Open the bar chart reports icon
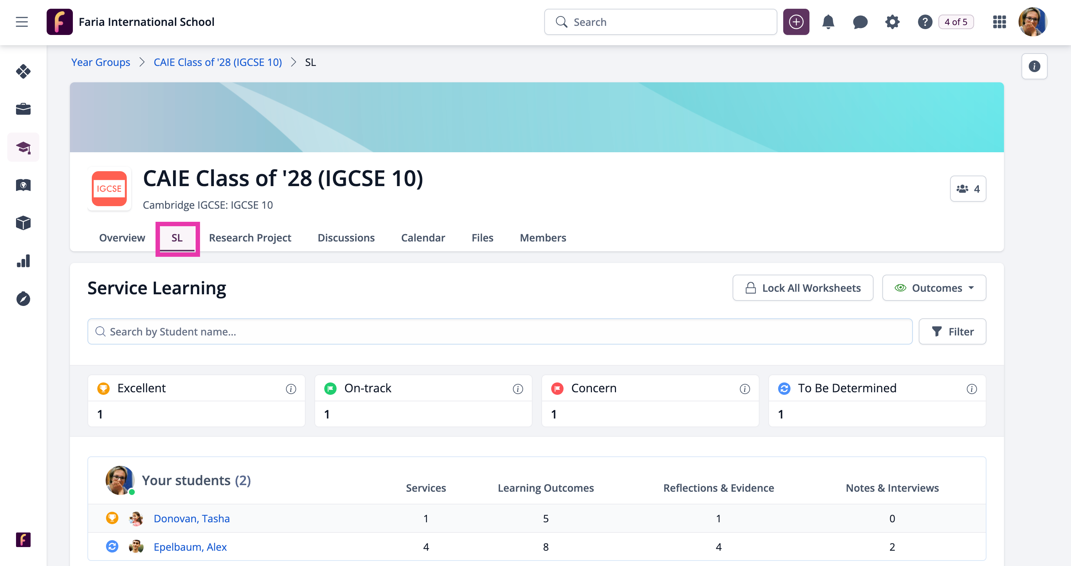Viewport: 1071px width, 566px height. tap(23, 261)
